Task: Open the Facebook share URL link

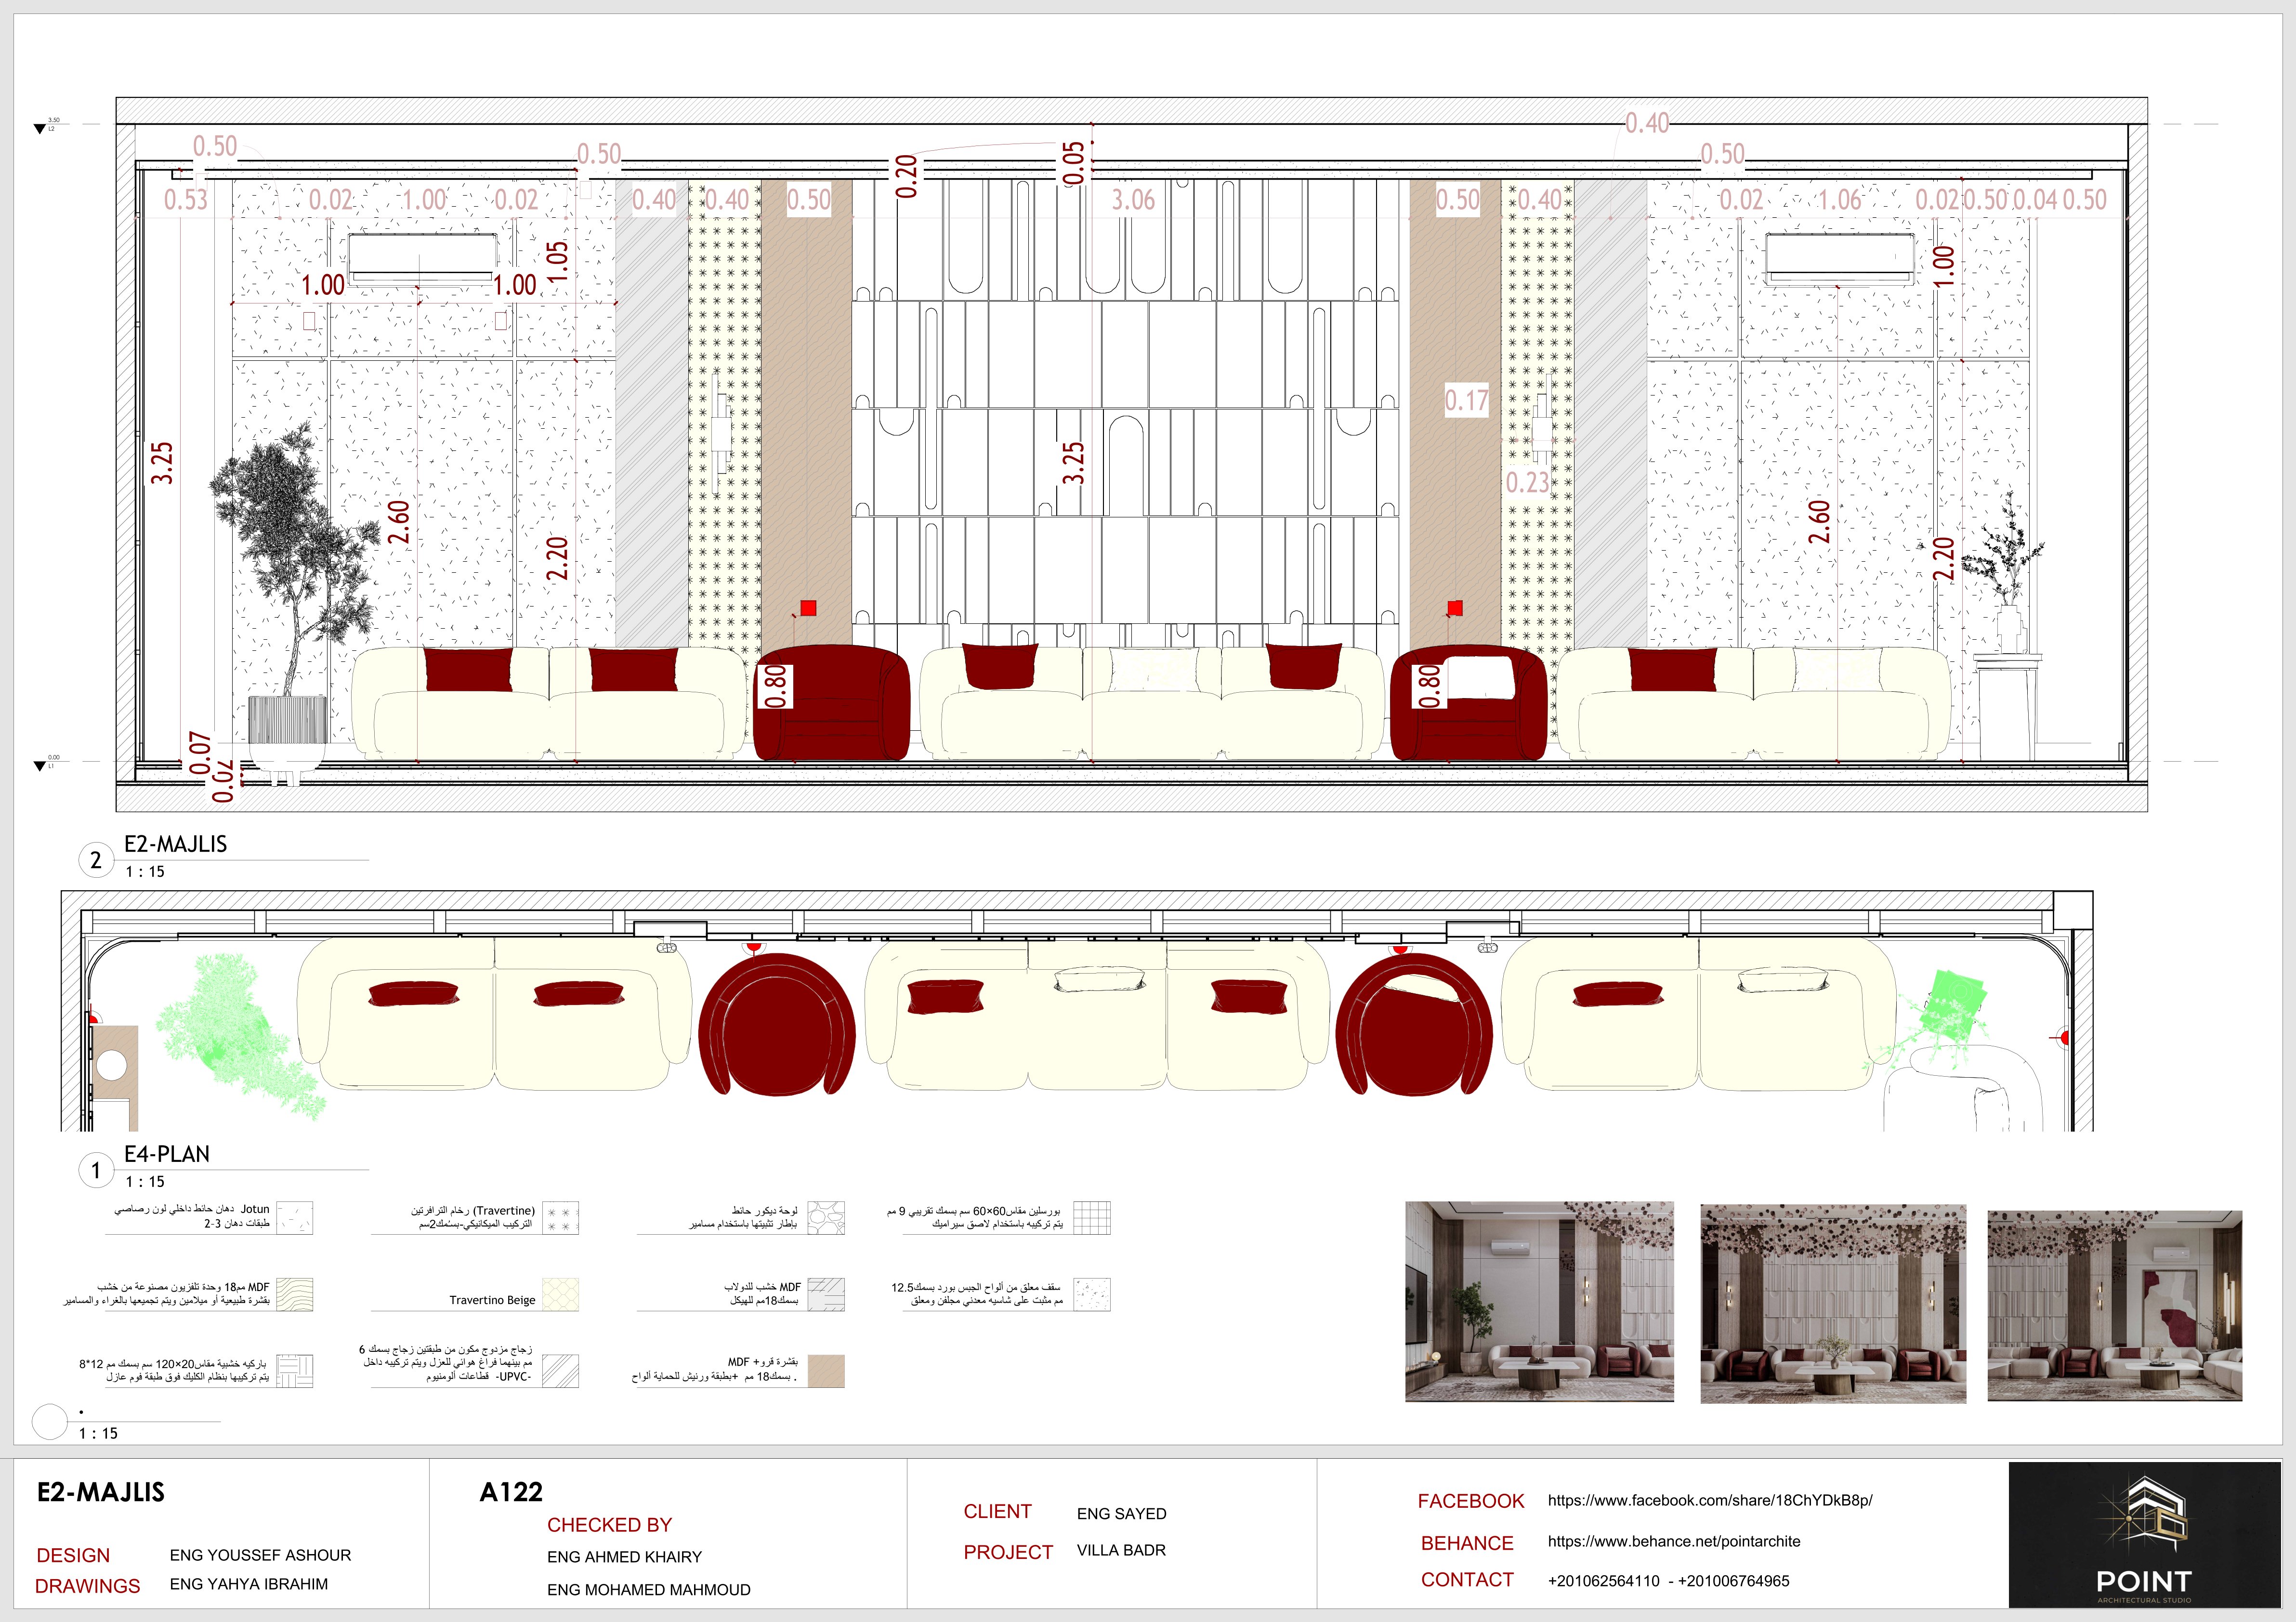Action: coord(1709,1500)
